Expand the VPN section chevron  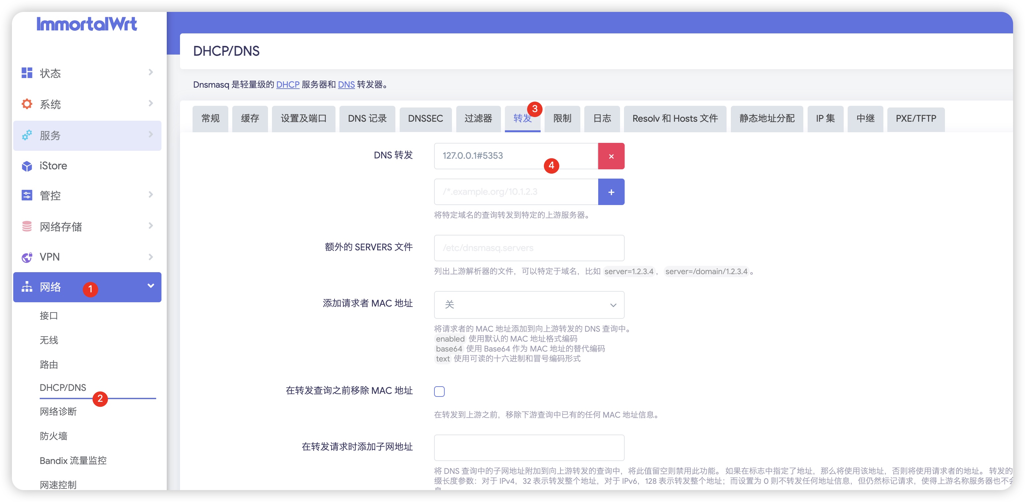pos(151,257)
